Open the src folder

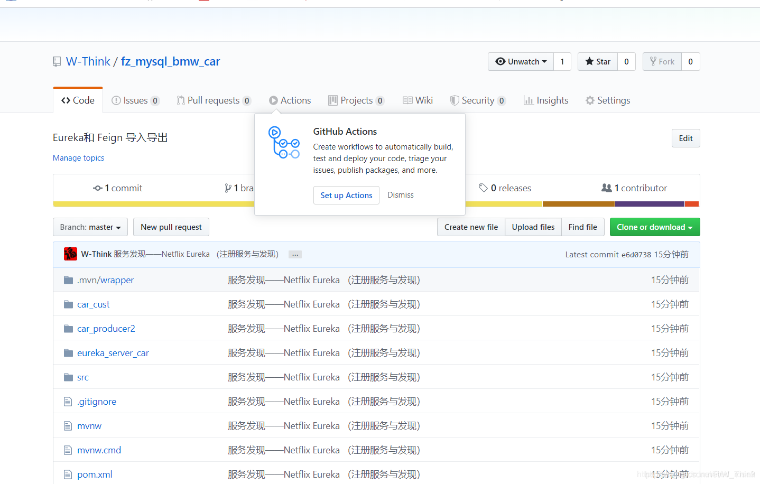pyautogui.click(x=83, y=377)
